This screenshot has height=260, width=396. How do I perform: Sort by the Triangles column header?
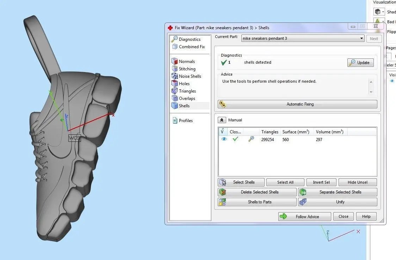click(x=270, y=132)
